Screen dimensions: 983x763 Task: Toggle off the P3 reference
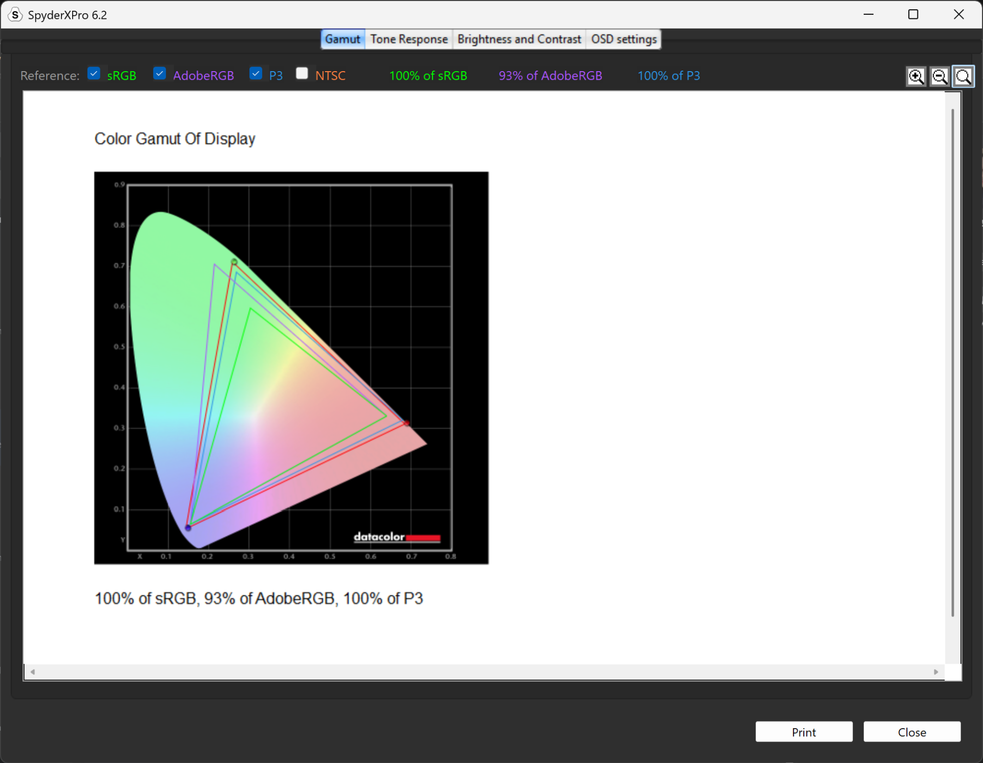256,73
